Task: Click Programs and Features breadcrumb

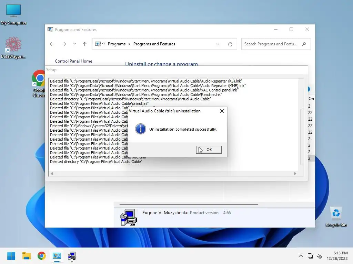Action: [x=154, y=44]
